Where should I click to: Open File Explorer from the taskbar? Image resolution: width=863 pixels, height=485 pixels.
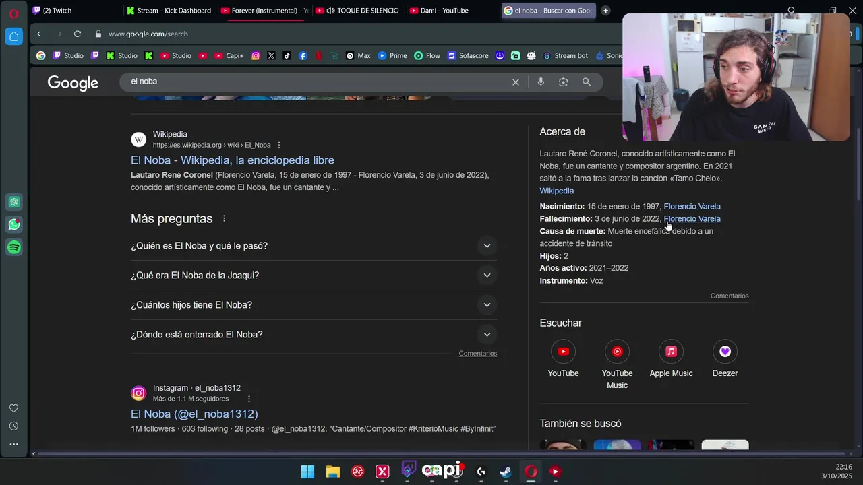pyautogui.click(x=332, y=472)
